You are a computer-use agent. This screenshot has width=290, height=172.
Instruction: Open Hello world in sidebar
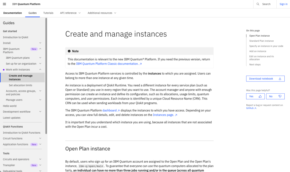(10, 106)
